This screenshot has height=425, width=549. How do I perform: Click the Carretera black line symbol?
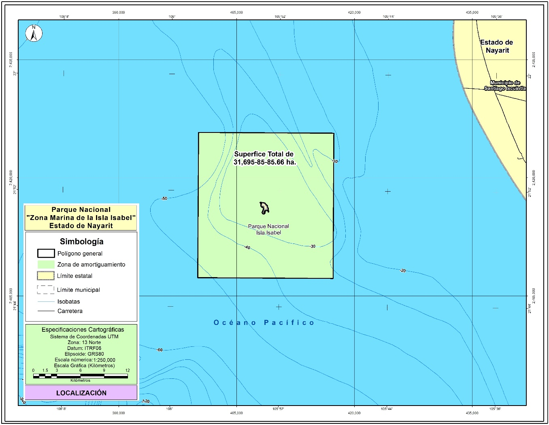click(46, 311)
